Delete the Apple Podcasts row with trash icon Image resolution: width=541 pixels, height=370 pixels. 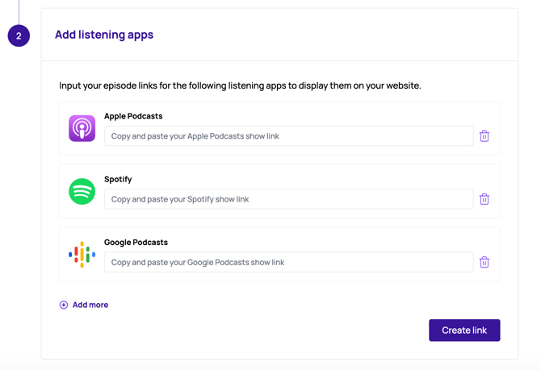(x=484, y=135)
